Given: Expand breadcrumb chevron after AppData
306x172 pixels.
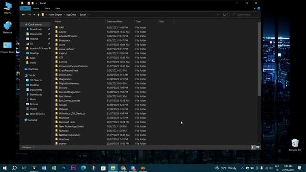Looking at the screenshot, I should tap(78, 15).
